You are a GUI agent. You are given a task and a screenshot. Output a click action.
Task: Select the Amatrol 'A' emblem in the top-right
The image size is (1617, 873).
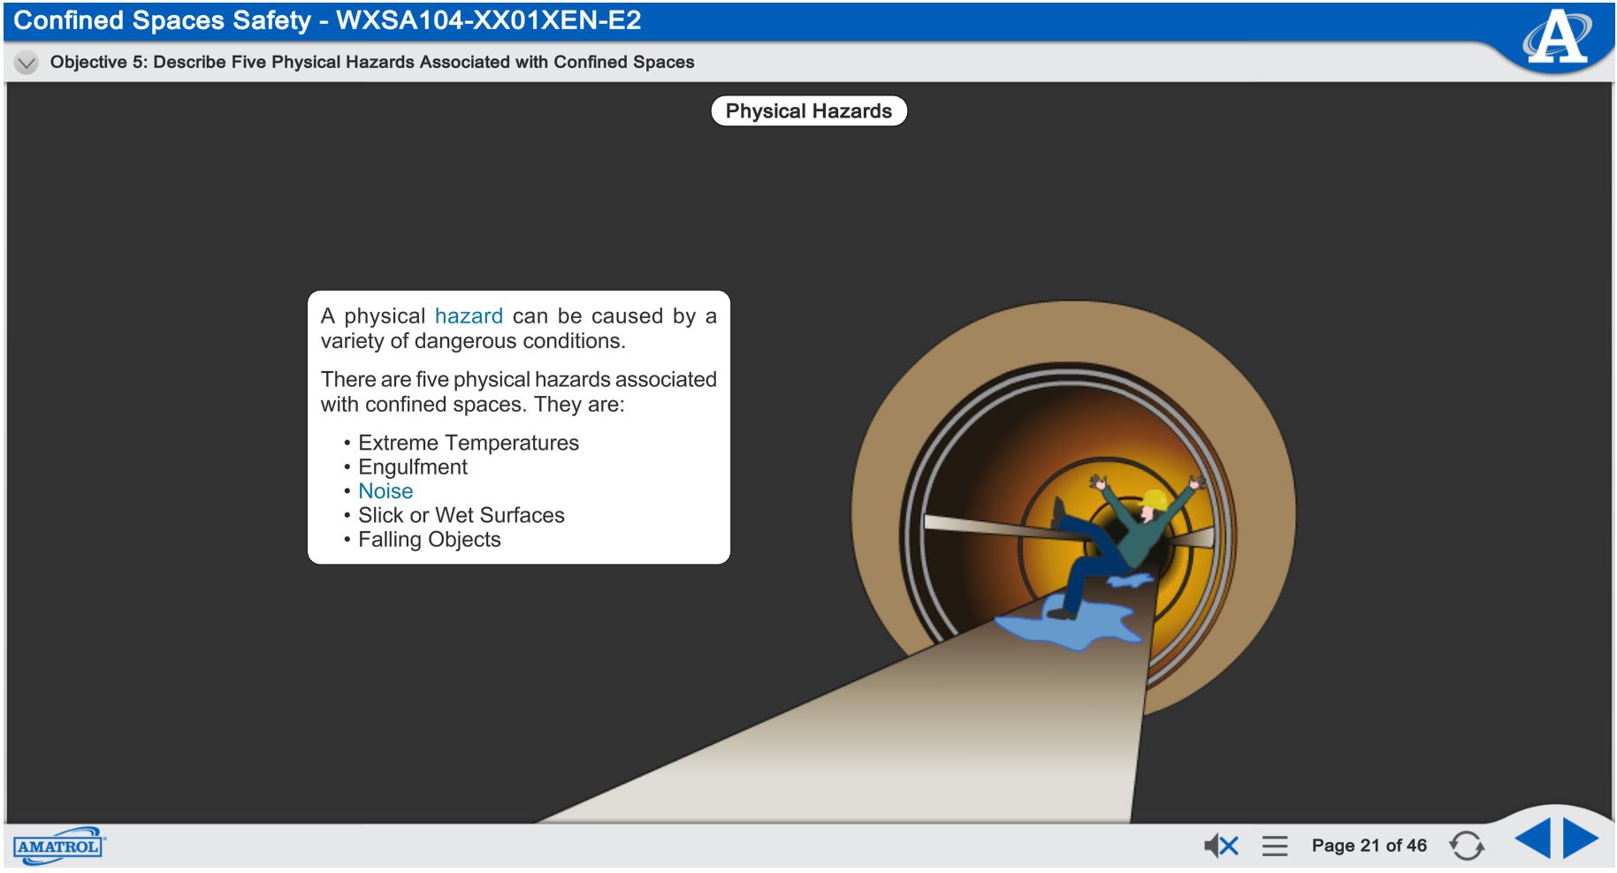point(1557,34)
